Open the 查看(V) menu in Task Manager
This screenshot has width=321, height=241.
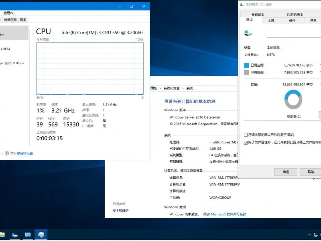[9, 13]
